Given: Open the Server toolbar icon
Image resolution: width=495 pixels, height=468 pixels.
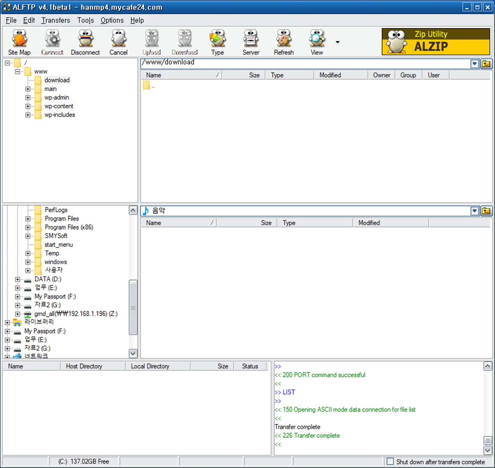Looking at the screenshot, I should point(251,42).
